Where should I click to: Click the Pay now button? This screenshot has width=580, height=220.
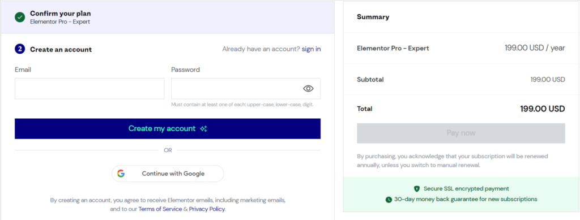(x=461, y=133)
